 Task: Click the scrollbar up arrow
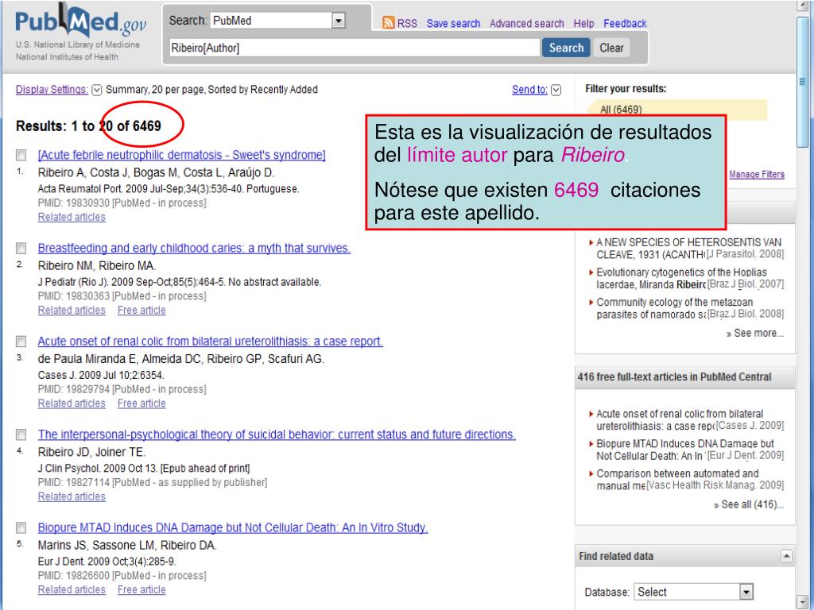point(802,6)
